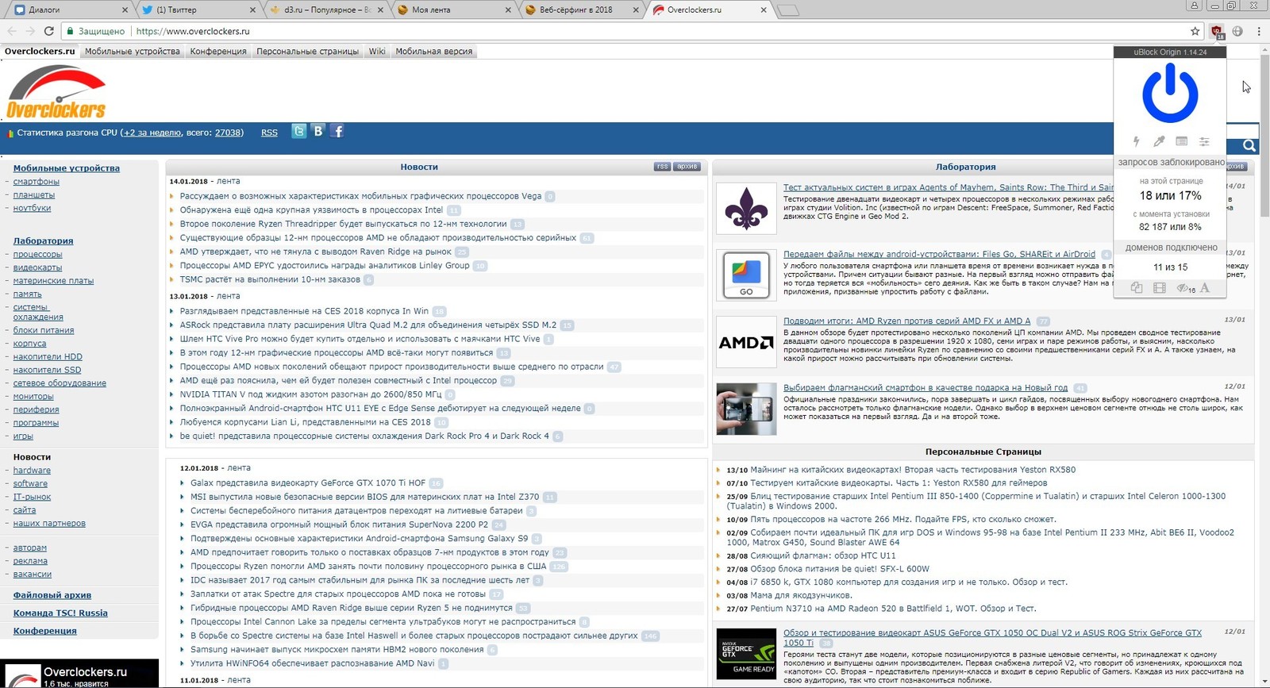Open the 'Конференция' site navigation tab

click(x=218, y=52)
